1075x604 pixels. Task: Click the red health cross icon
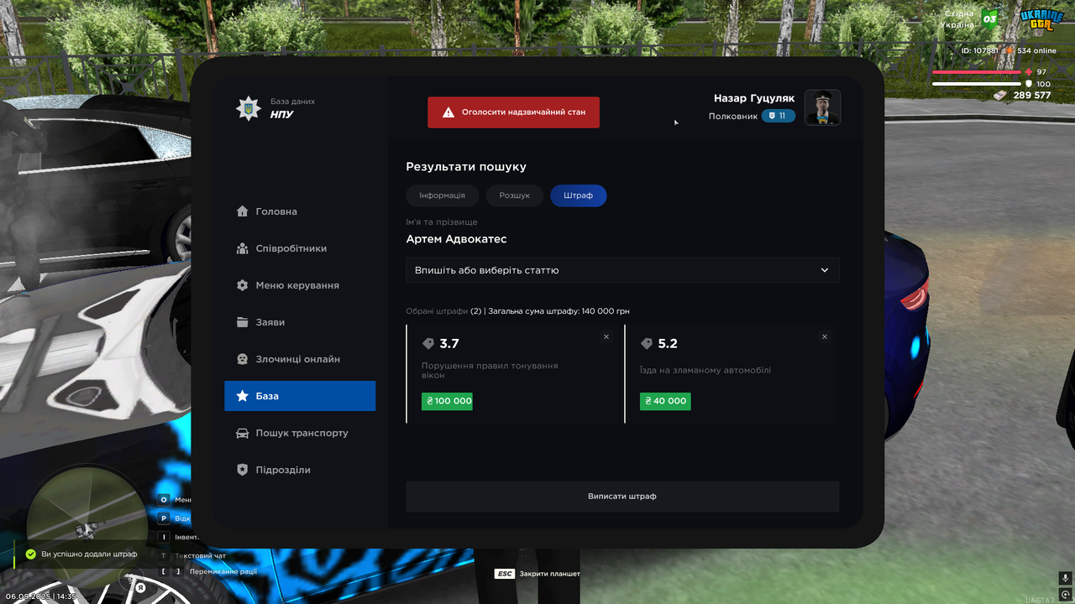[1029, 72]
